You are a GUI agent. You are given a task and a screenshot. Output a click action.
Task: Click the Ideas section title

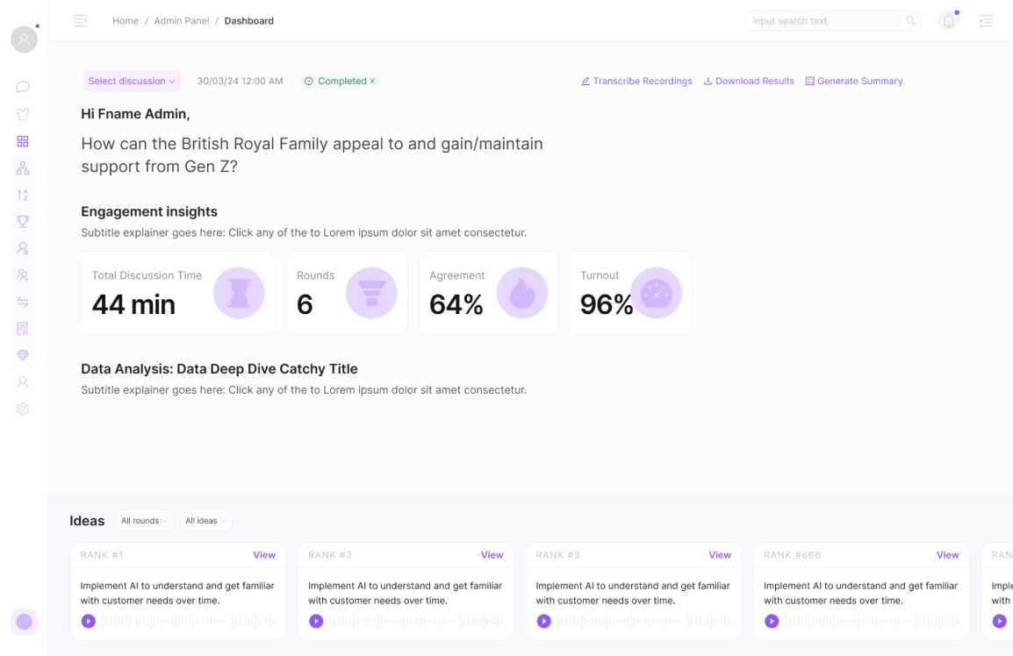click(87, 521)
